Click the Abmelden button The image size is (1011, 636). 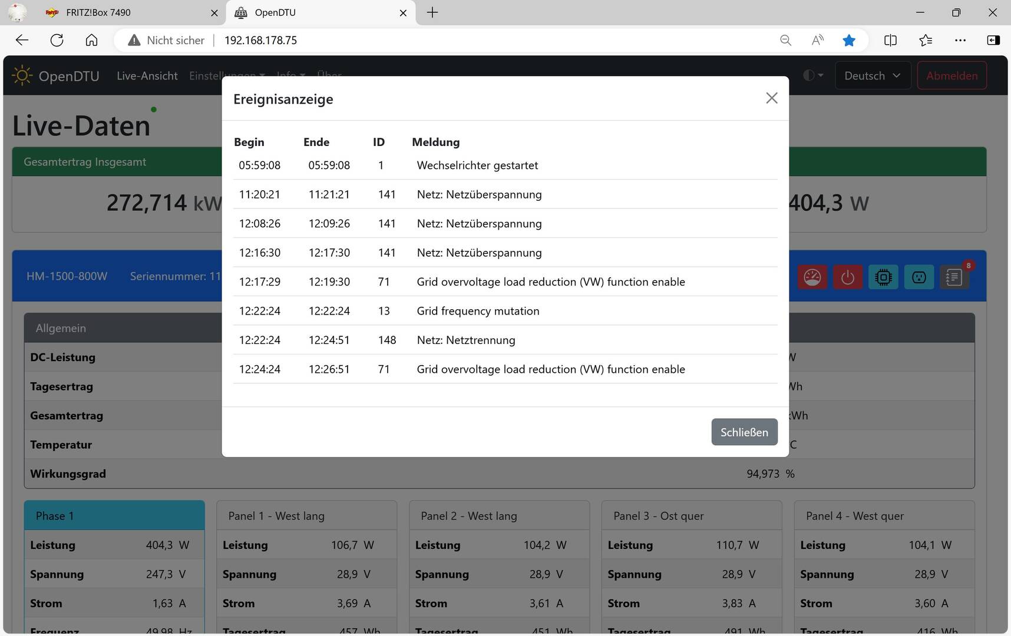pyautogui.click(x=951, y=75)
